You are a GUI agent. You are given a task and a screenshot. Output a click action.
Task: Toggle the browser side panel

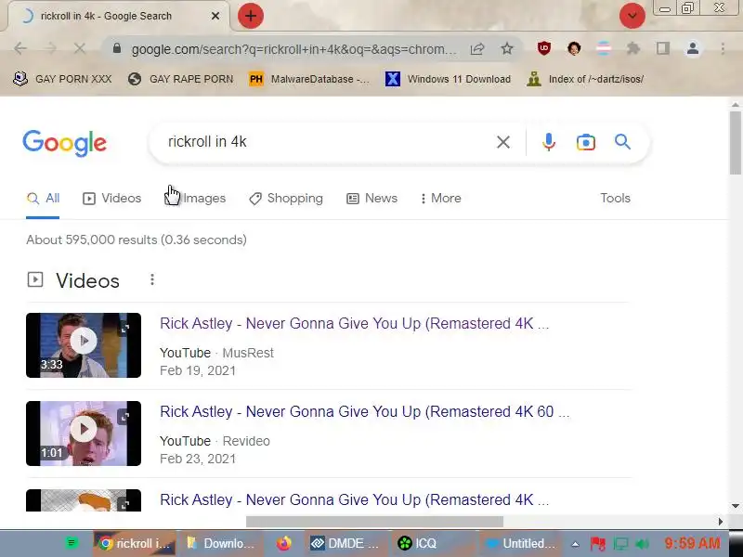click(663, 48)
